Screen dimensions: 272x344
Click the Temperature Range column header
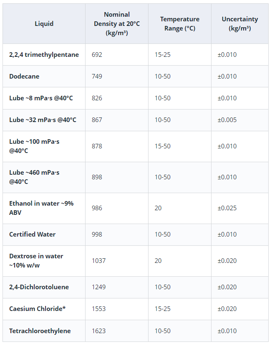(x=179, y=24)
